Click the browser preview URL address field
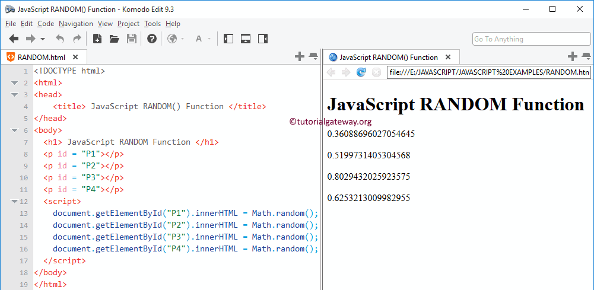594x290 pixels. tap(488, 72)
